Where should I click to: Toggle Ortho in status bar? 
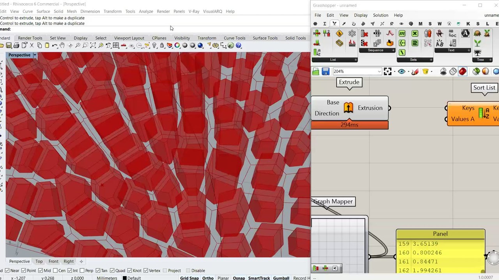tap(208, 278)
